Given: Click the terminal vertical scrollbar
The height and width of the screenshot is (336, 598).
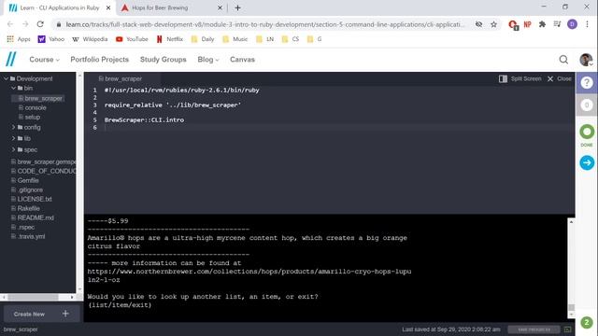Looking at the screenshot, I should click(x=571, y=308).
